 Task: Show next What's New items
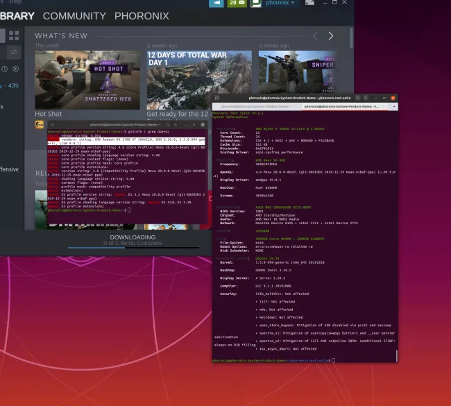click(331, 36)
